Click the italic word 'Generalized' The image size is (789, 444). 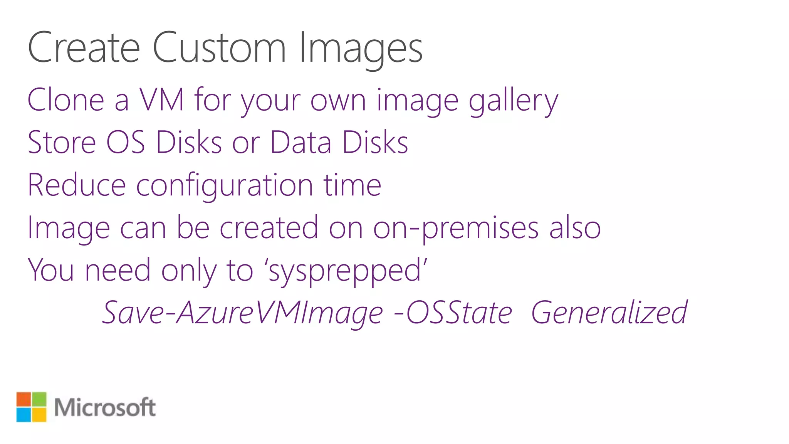(x=609, y=313)
